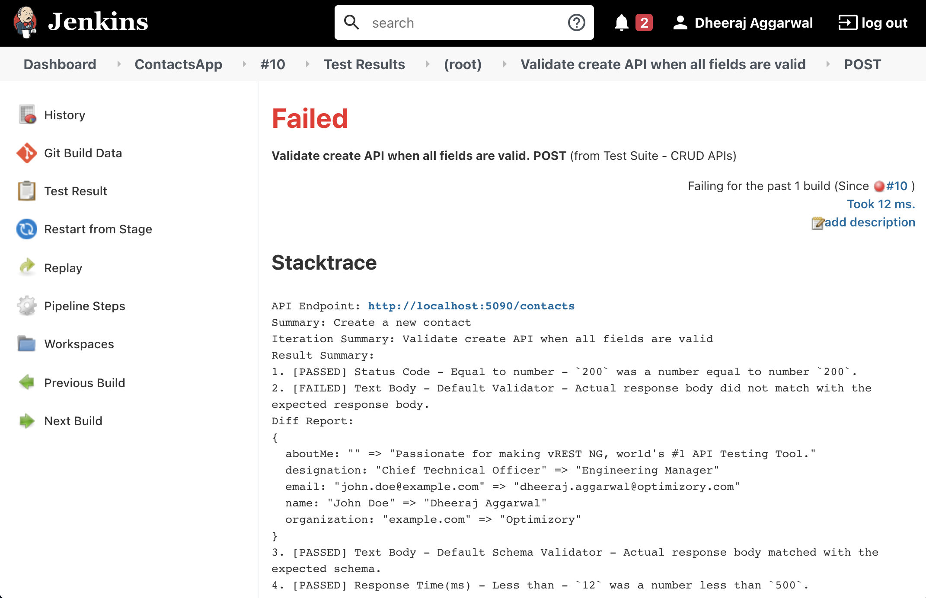926x598 pixels.
Task: Click the Replay arrow icon
Action: [x=27, y=267]
